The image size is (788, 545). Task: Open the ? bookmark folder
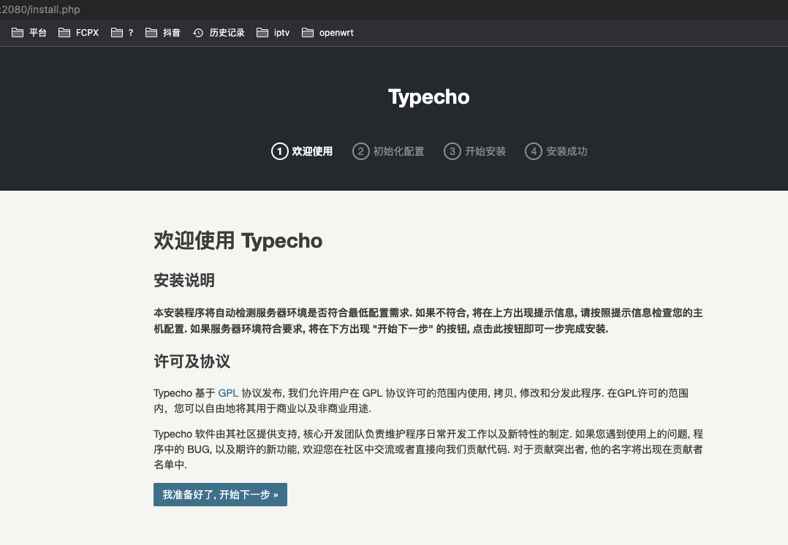122,33
